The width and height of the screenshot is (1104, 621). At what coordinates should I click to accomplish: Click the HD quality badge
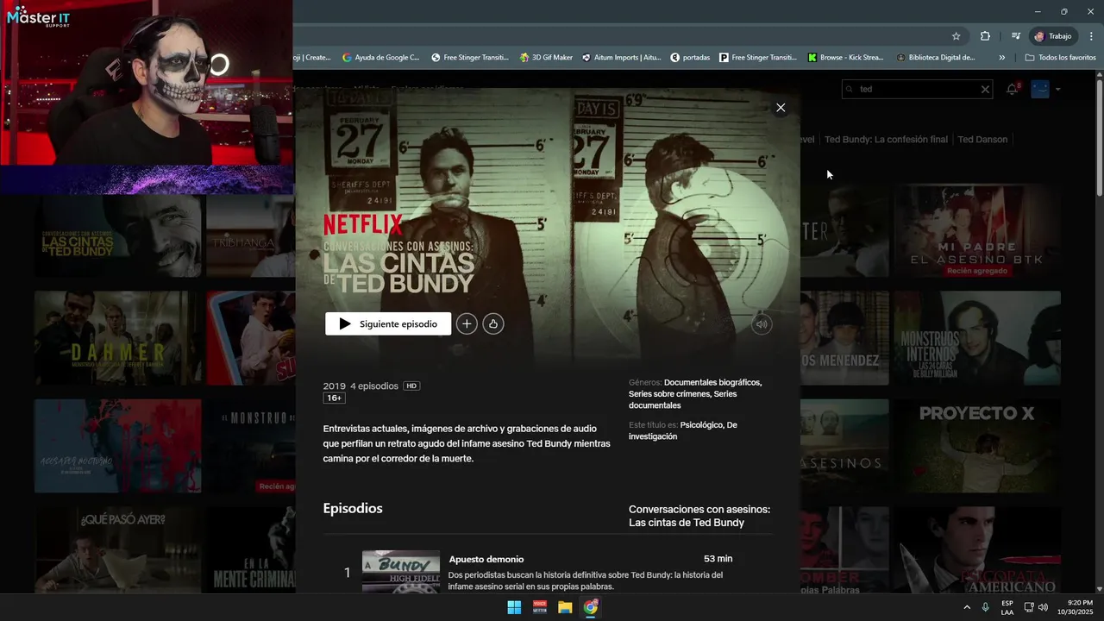click(411, 386)
